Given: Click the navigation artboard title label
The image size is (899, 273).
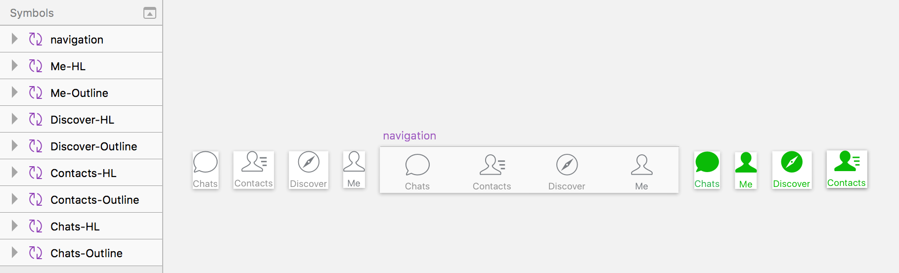Looking at the screenshot, I should [x=409, y=136].
